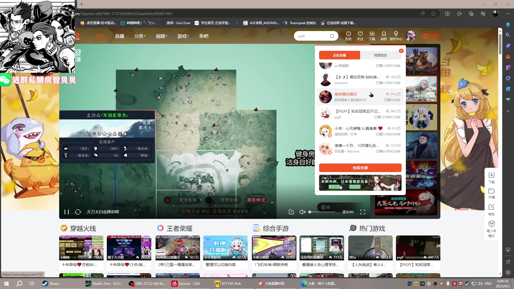This screenshot has height=289, width=514.
Task: Click the page vertical scrollbar
Action: 500,44
